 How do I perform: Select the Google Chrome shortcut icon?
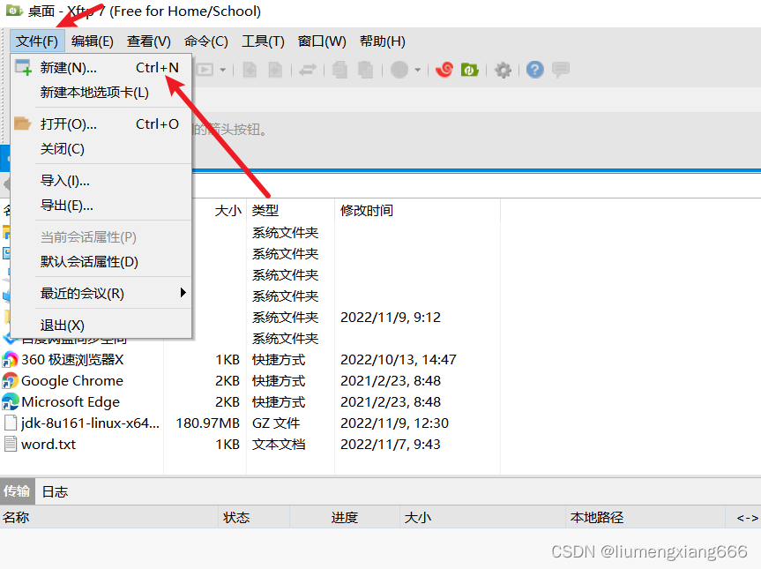tap(9, 380)
